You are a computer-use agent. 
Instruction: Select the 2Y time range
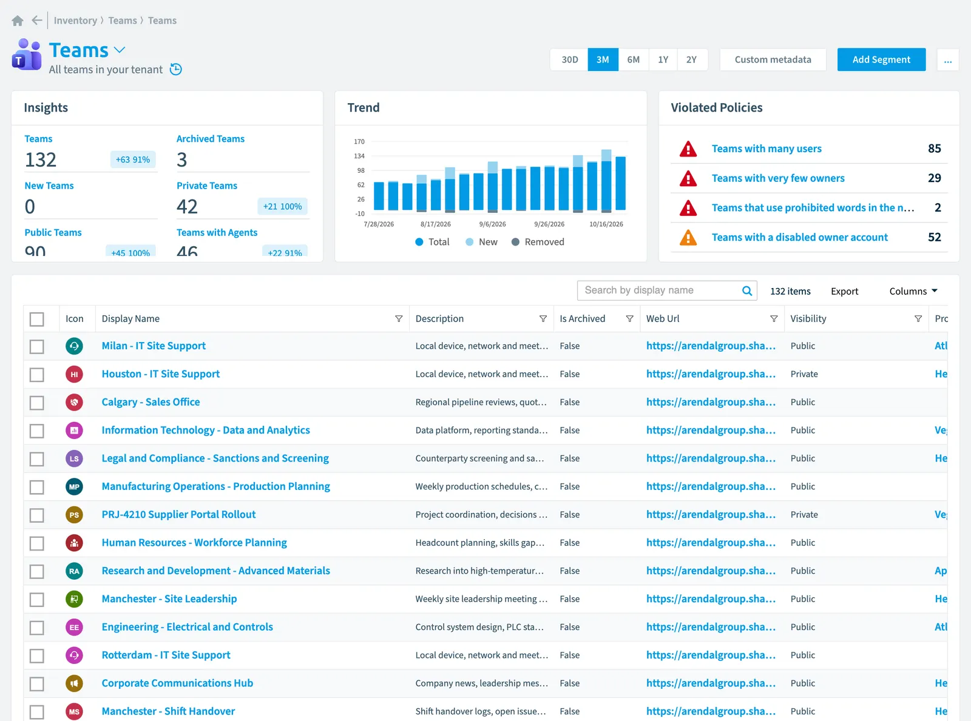coord(692,59)
